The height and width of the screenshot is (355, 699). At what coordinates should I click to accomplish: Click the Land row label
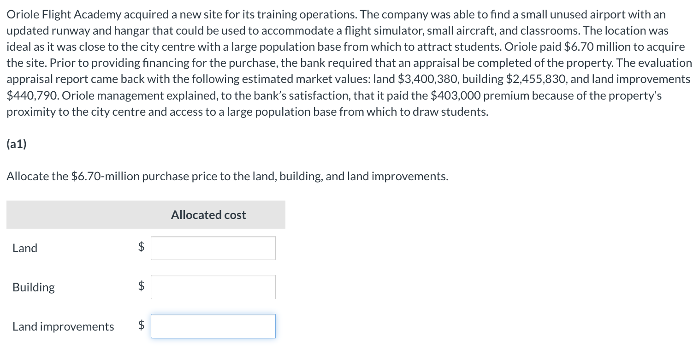(24, 248)
